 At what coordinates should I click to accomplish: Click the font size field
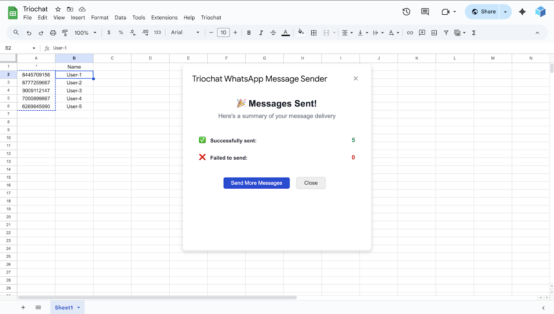coord(223,32)
